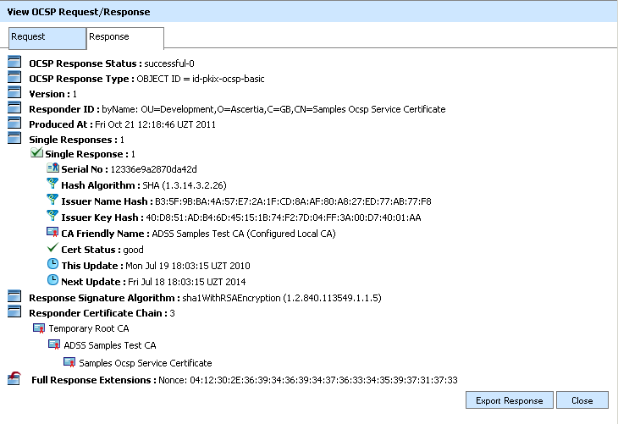Viewport: 618px width, 424px height.
Task: Click the CA Friendly Name certificate icon
Action: 52,233
